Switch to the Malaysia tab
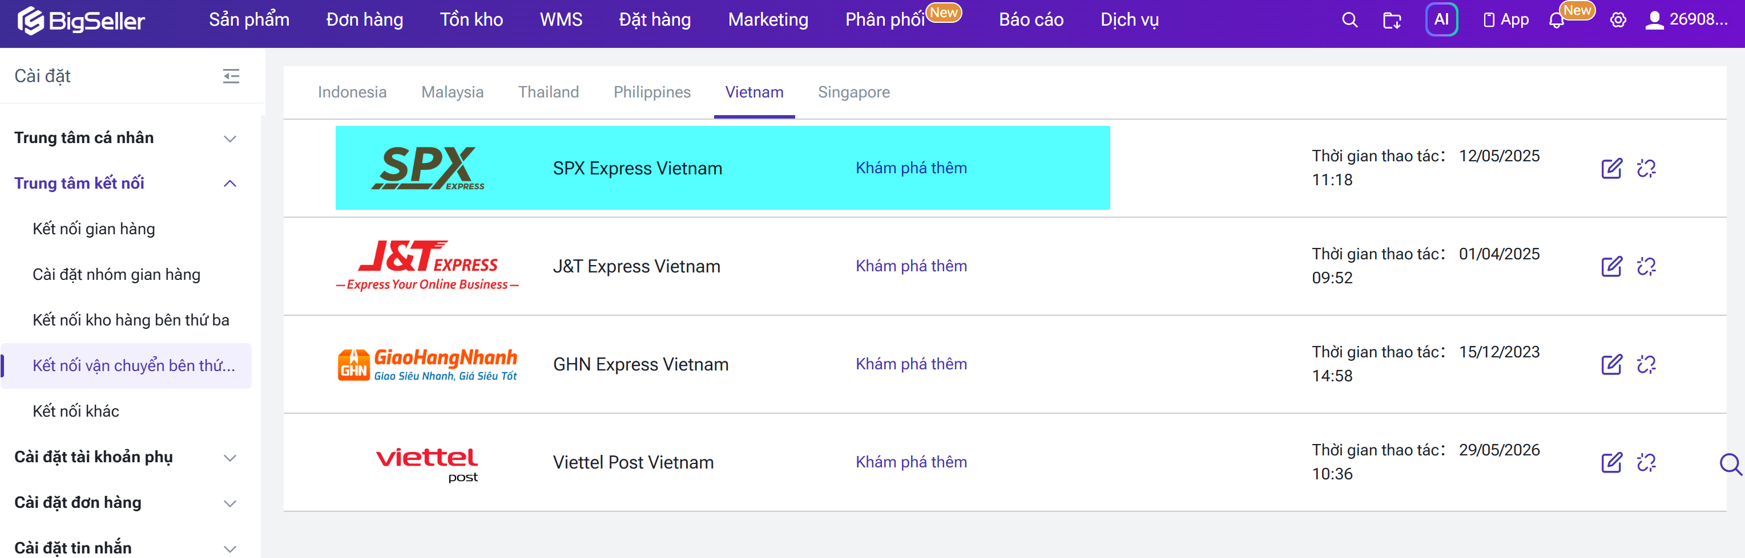The width and height of the screenshot is (1745, 558). point(453,92)
